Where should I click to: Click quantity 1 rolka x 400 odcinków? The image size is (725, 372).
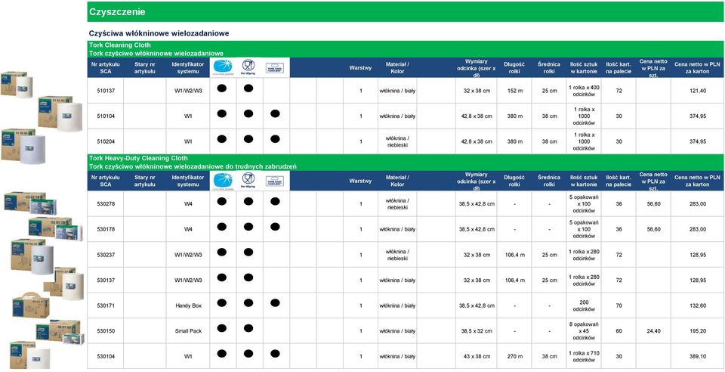pos(584,91)
